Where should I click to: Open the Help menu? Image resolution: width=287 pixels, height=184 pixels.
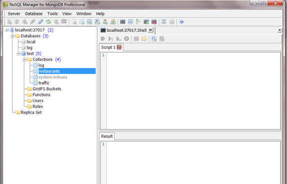100,14
